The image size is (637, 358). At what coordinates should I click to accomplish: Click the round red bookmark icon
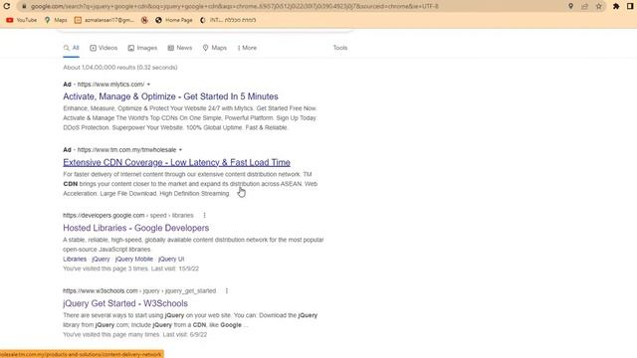[144, 20]
